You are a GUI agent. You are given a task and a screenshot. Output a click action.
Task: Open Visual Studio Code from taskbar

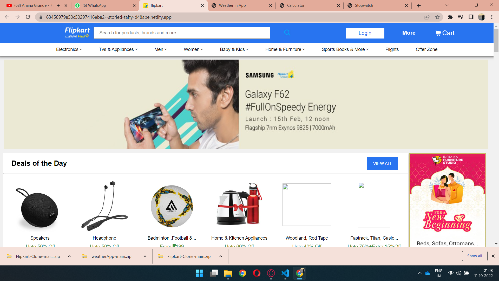pyautogui.click(x=285, y=273)
